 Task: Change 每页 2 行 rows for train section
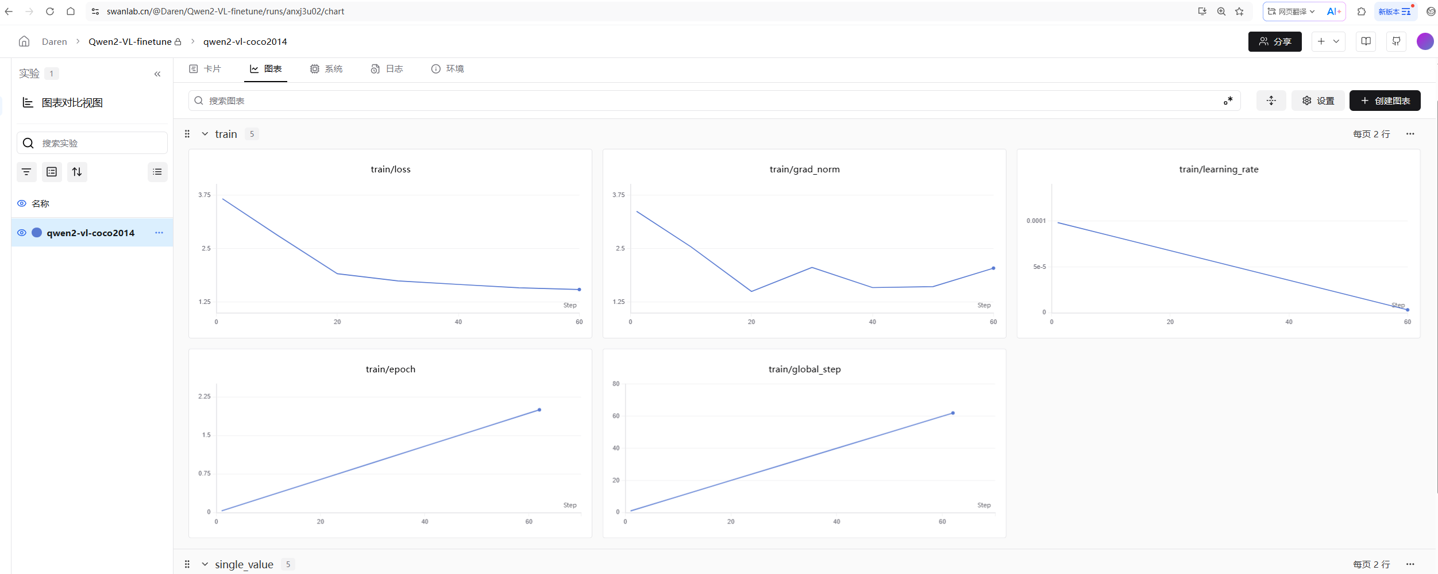pos(1371,134)
